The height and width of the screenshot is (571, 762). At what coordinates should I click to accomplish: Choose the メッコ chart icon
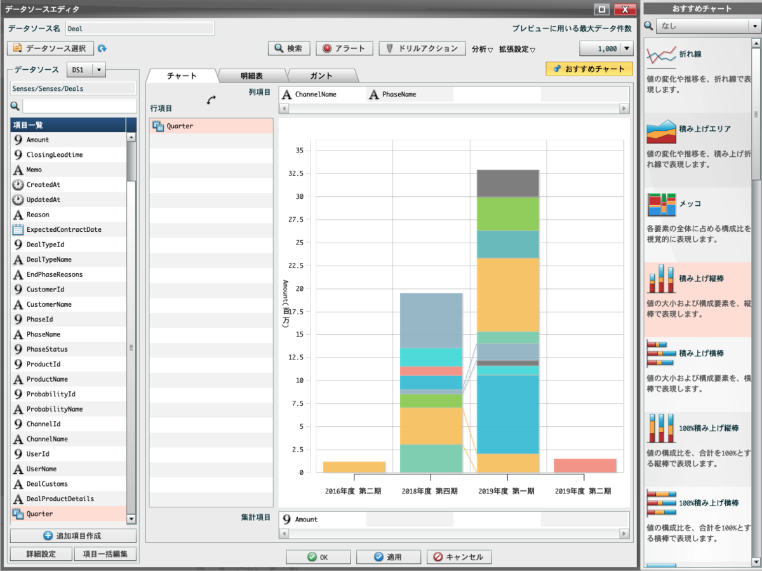(x=661, y=205)
